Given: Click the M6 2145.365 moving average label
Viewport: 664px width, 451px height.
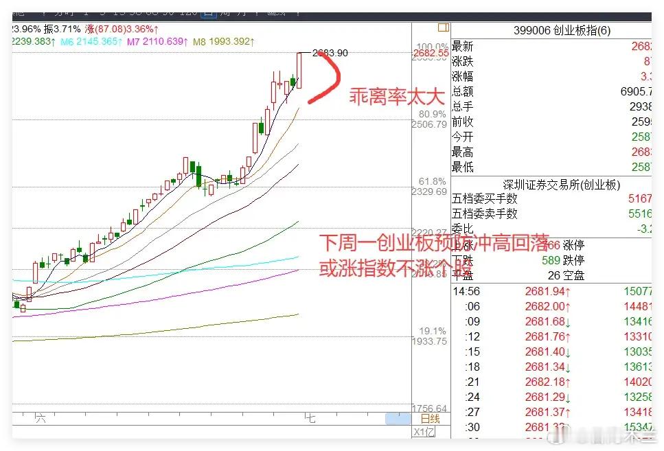Looking at the screenshot, I should [91, 41].
